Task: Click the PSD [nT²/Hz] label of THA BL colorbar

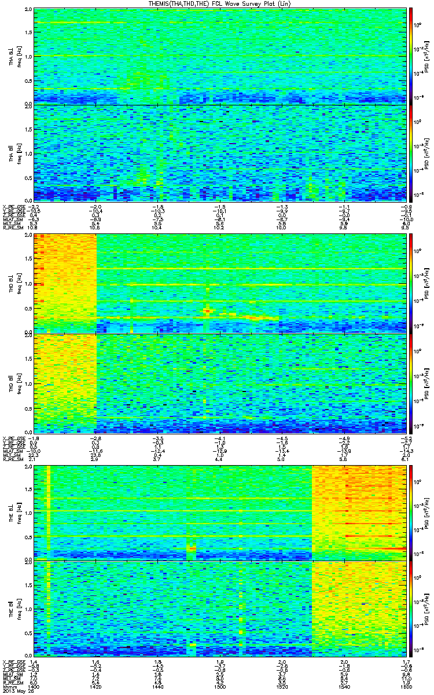Action: [427, 57]
